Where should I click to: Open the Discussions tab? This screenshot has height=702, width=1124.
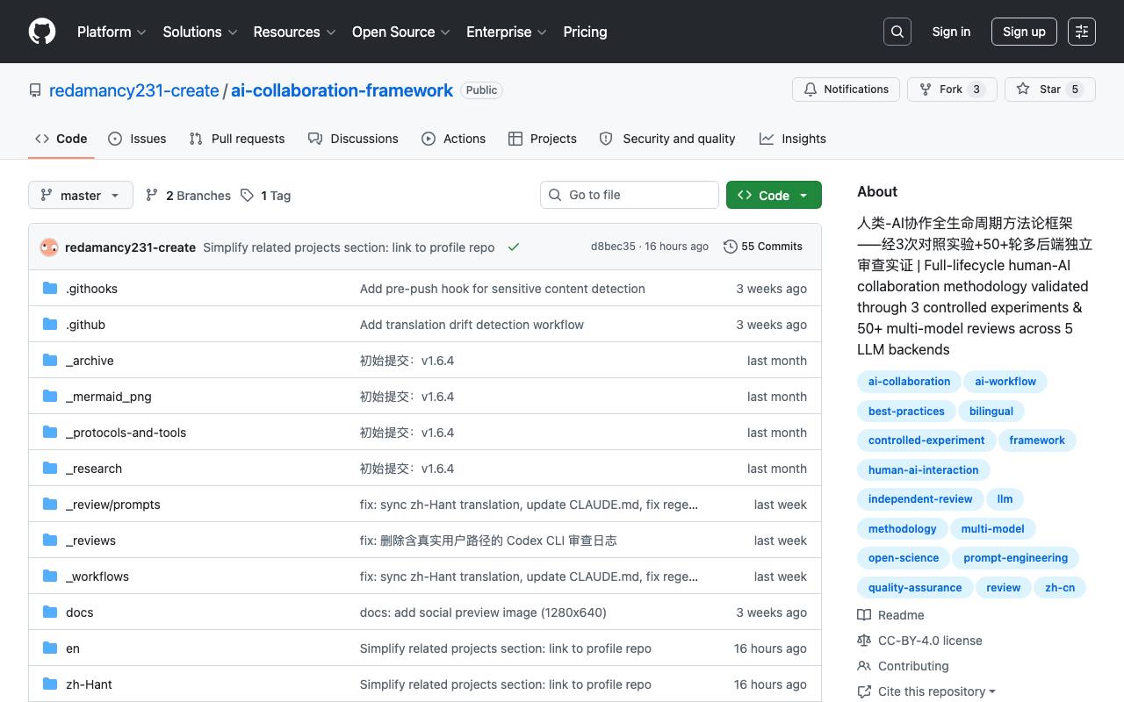click(x=353, y=139)
